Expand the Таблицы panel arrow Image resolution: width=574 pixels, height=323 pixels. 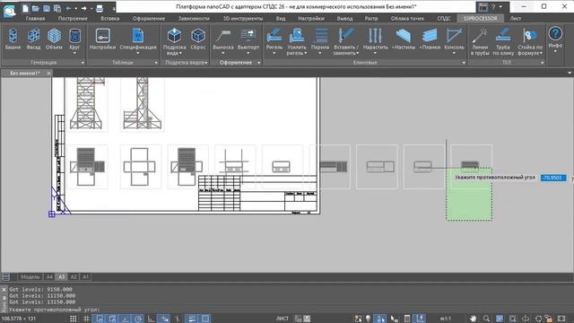click(x=156, y=63)
